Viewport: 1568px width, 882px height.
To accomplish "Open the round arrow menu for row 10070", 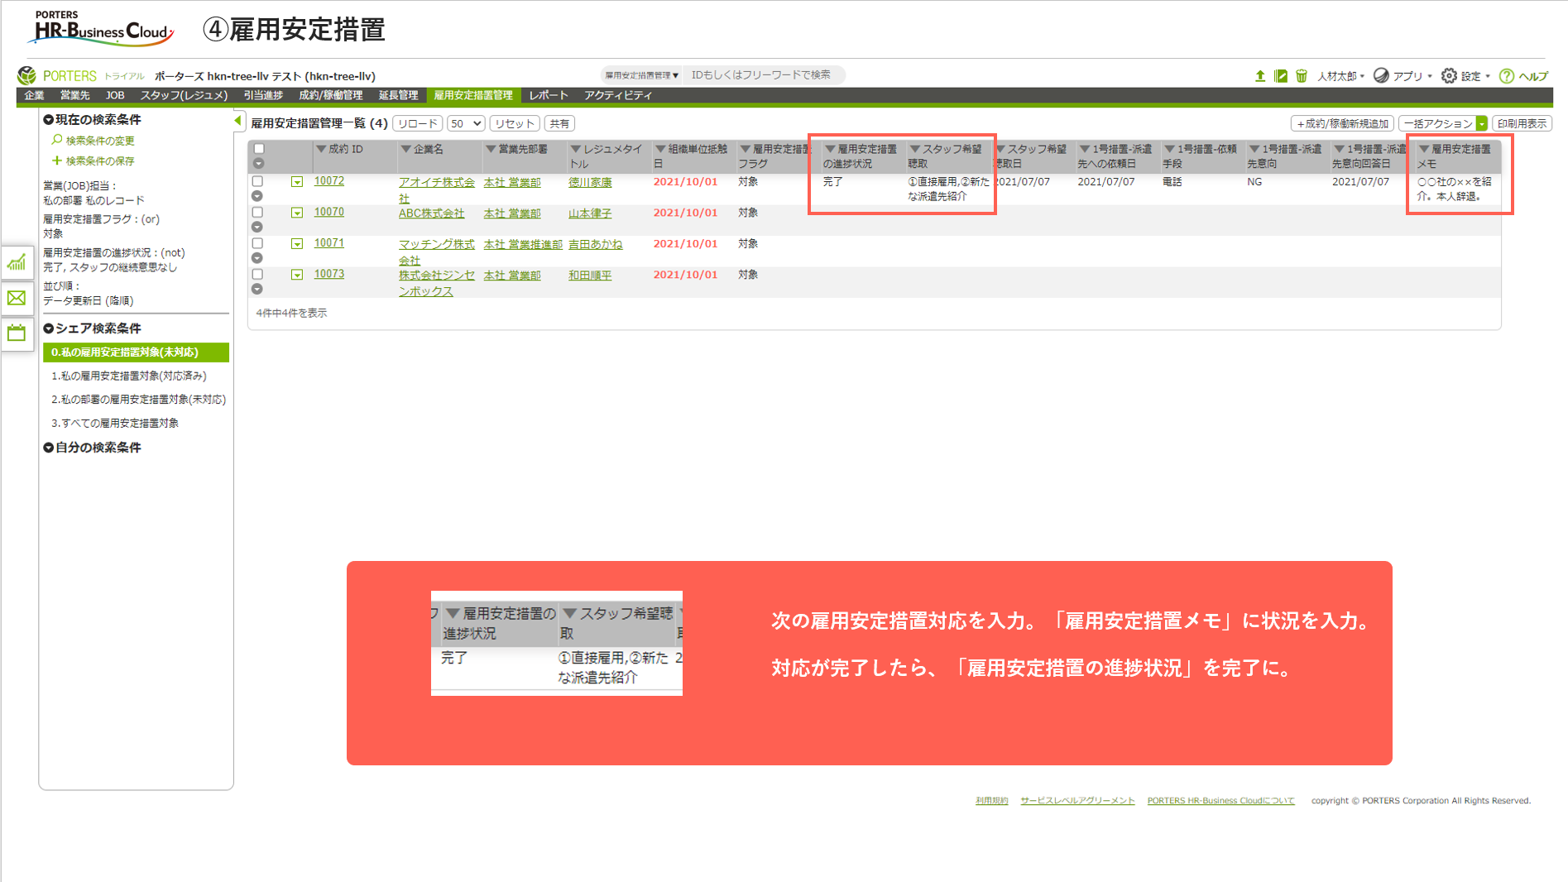I will point(257,227).
